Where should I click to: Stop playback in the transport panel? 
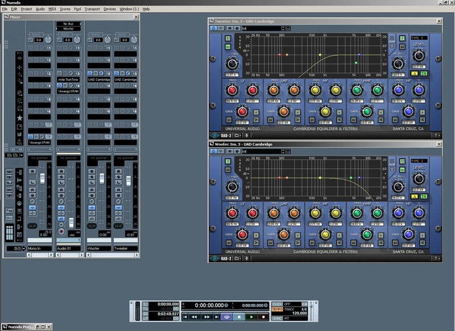pos(239,317)
